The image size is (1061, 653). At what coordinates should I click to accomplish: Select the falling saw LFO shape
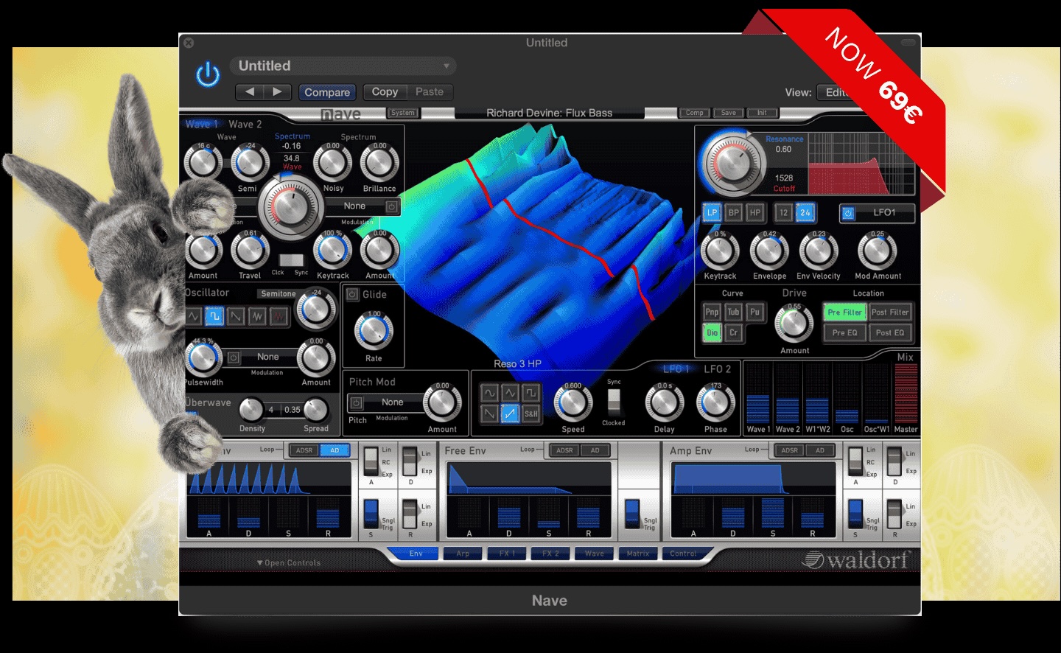pyautogui.click(x=489, y=413)
